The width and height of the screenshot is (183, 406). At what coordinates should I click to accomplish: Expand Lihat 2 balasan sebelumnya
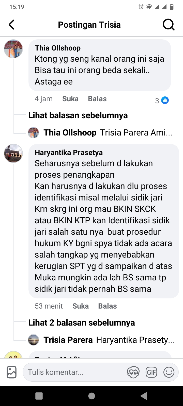coord(82,323)
